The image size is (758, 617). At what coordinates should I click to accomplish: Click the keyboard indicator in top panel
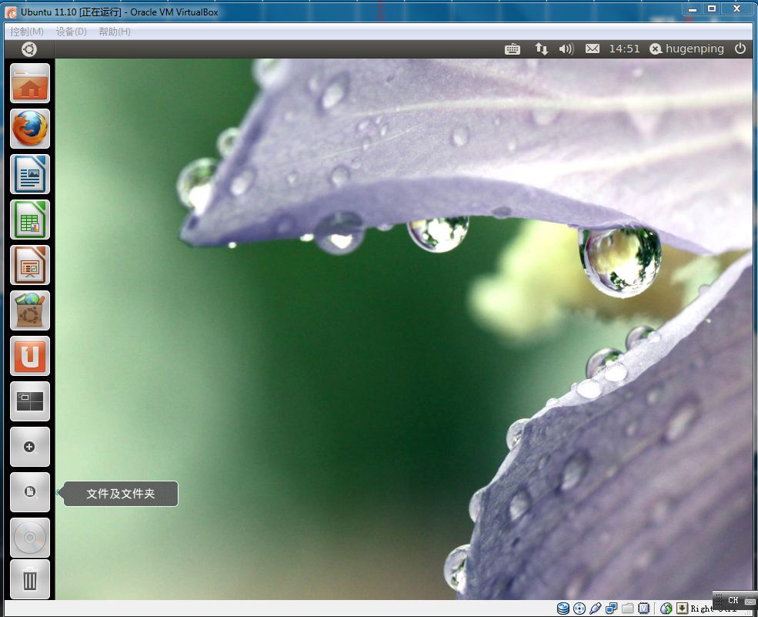pyautogui.click(x=513, y=49)
